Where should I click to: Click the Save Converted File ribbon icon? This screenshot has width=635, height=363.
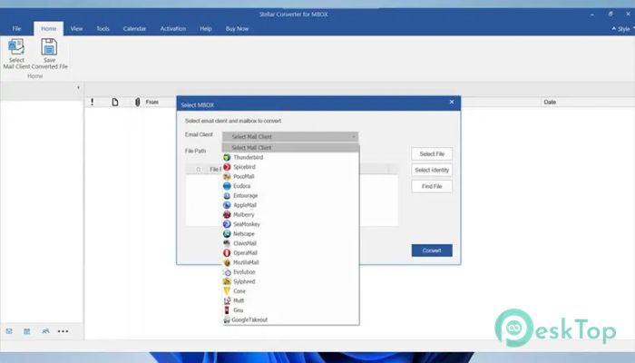(x=49, y=54)
